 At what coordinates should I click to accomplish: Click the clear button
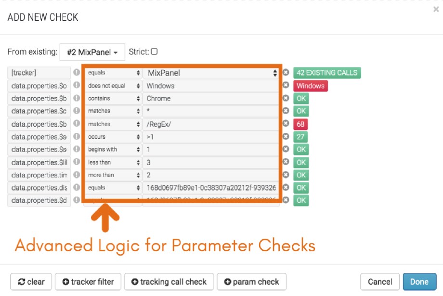pyautogui.click(x=31, y=282)
